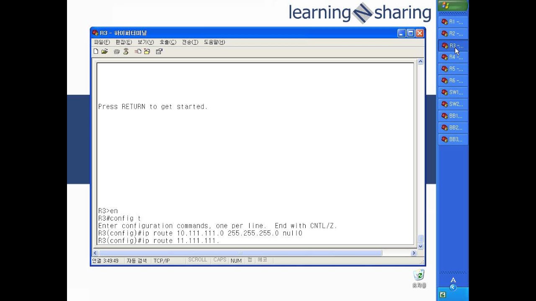Image resolution: width=536 pixels, height=301 pixels.
Task: Switch to SW1 taskbar window
Action: click(x=453, y=92)
